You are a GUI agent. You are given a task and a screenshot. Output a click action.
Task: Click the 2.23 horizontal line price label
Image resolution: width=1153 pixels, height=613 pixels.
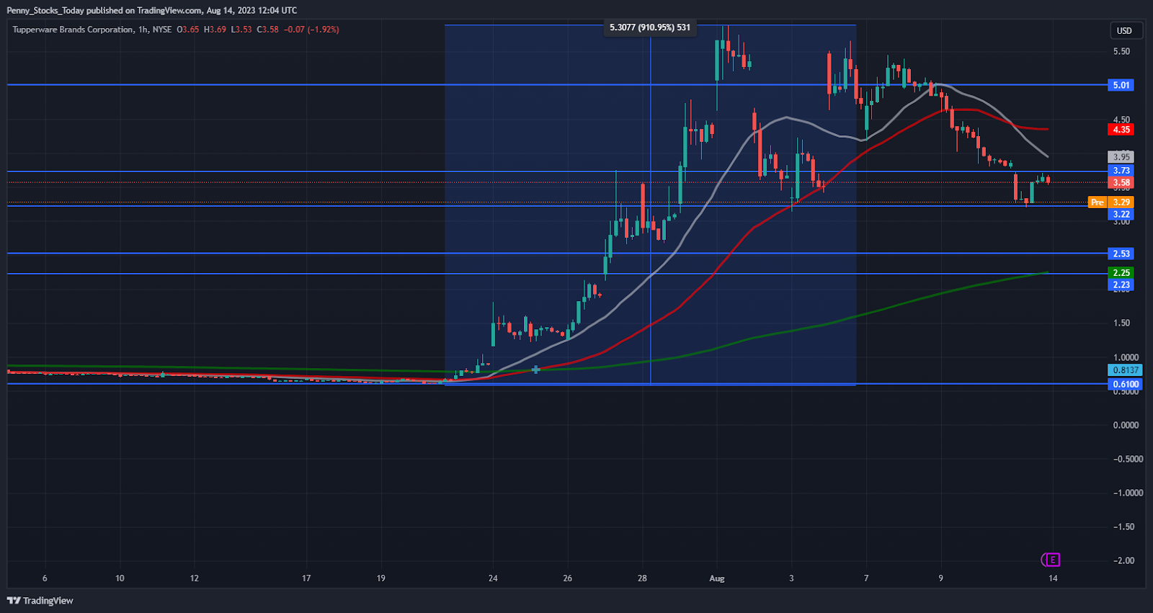click(x=1121, y=285)
